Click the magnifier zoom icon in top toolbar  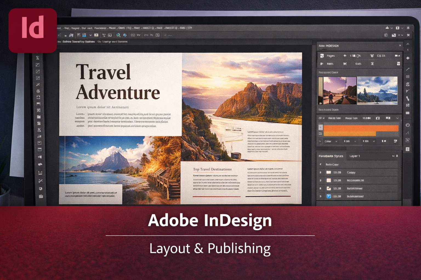[118, 35]
